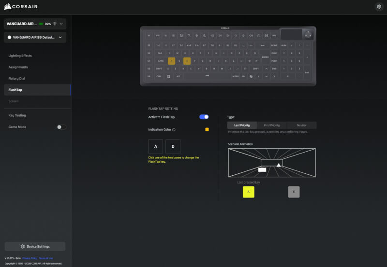Screen dimensions: 387x267
Task: Toggle the Activate FlashTap switch
Action: pos(204,117)
